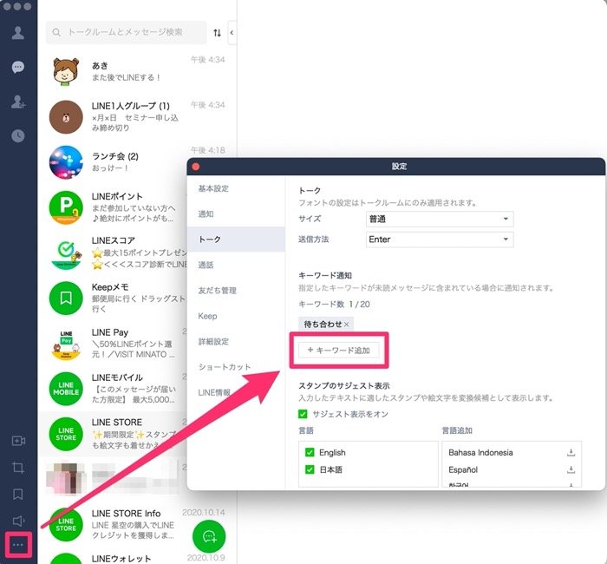Select Keep in settings sidebar
607x564 pixels.
(236, 316)
